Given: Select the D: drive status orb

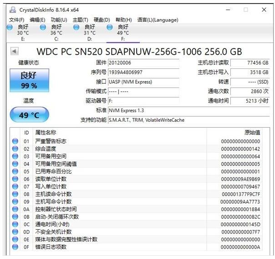Looking at the screenshot, I should click(x=76, y=27).
